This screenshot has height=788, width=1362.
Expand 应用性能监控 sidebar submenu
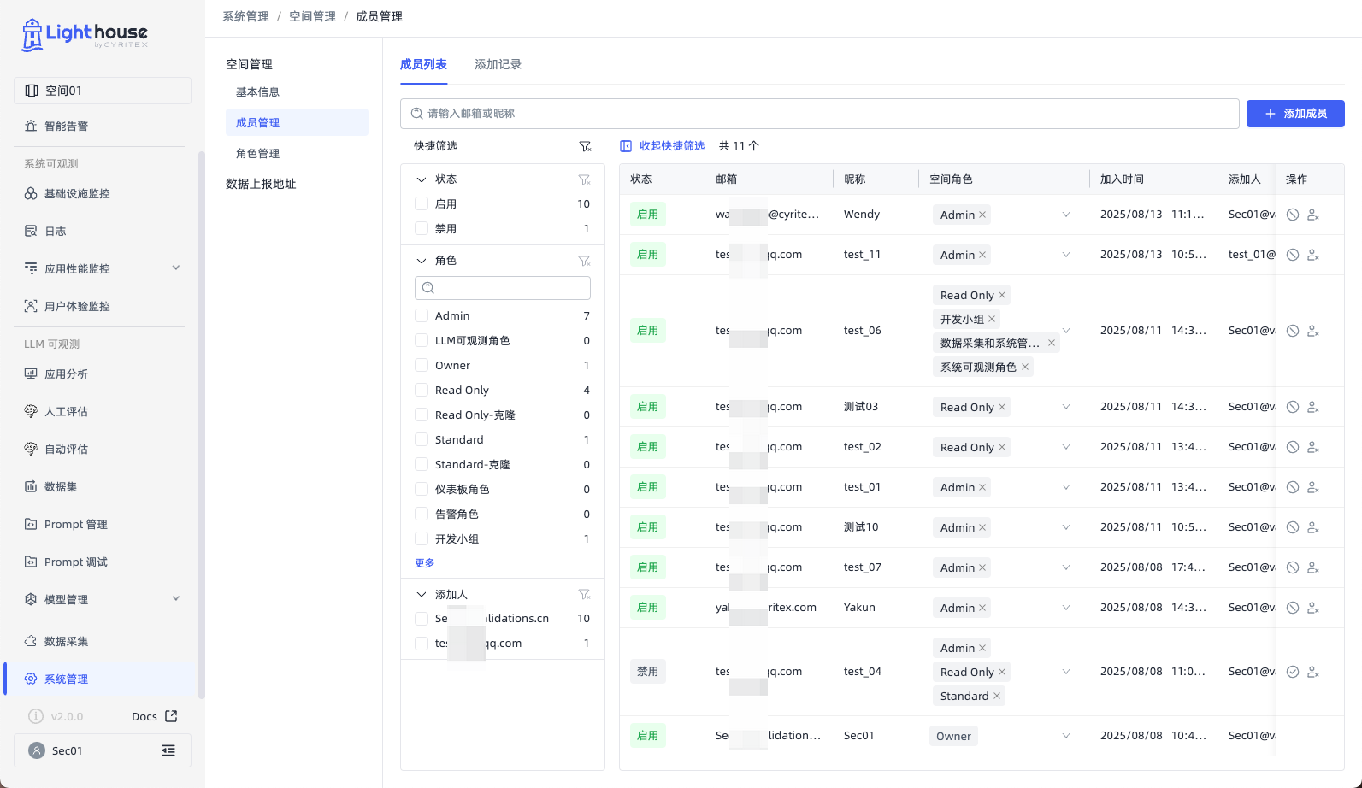176,268
